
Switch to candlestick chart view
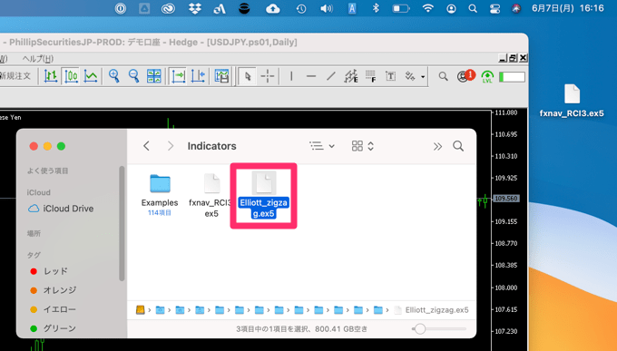point(71,76)
